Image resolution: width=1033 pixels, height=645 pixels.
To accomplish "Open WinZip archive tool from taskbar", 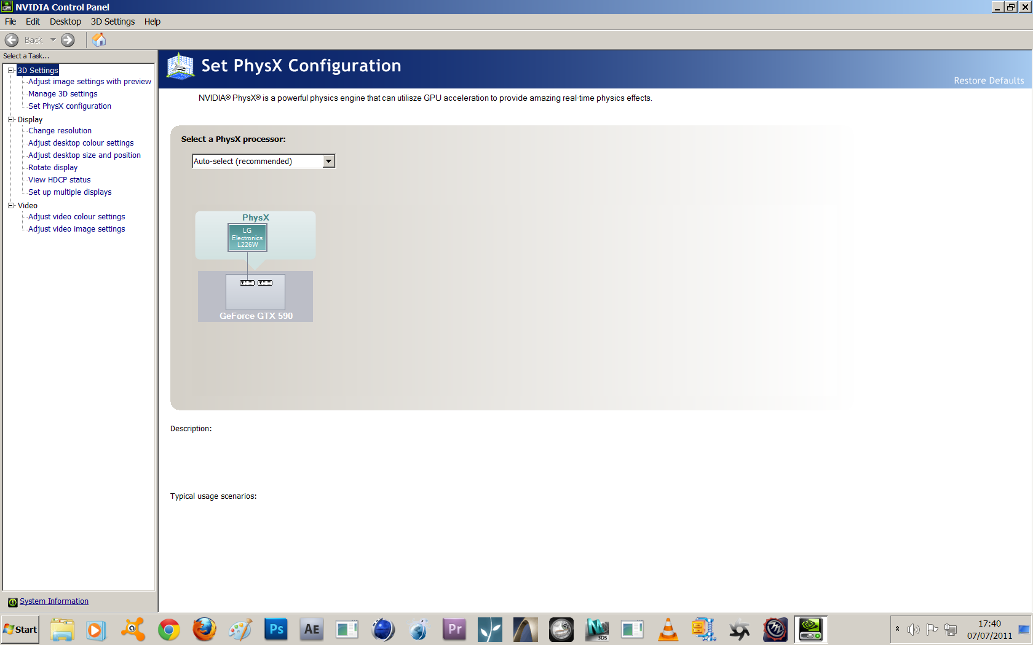I will [704, 630].
